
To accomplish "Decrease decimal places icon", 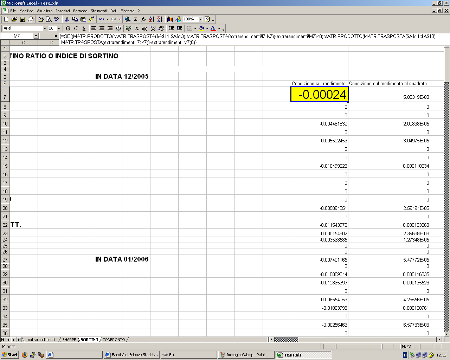I will pos(161,28).
